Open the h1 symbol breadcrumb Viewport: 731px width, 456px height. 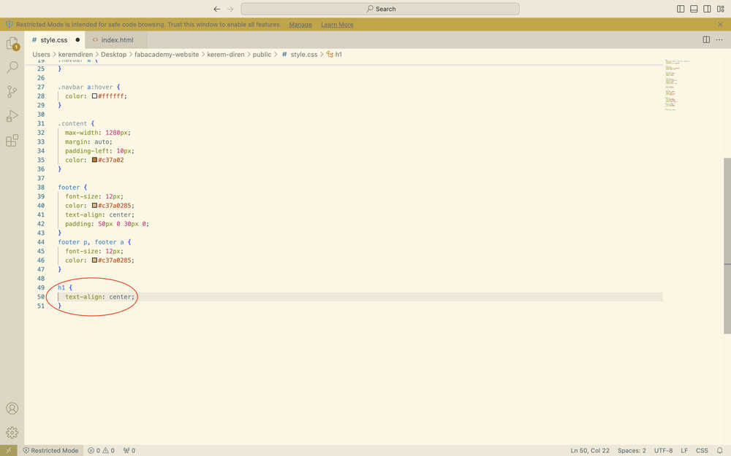coord(334,55)
